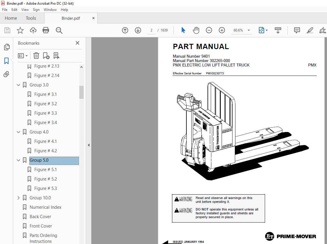Open the zoom level dropdown
This screenshot has height=244, width=327.
249,30
